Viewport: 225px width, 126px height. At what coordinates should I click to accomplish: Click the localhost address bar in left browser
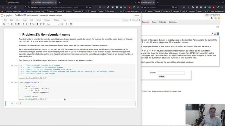(54, 7)
